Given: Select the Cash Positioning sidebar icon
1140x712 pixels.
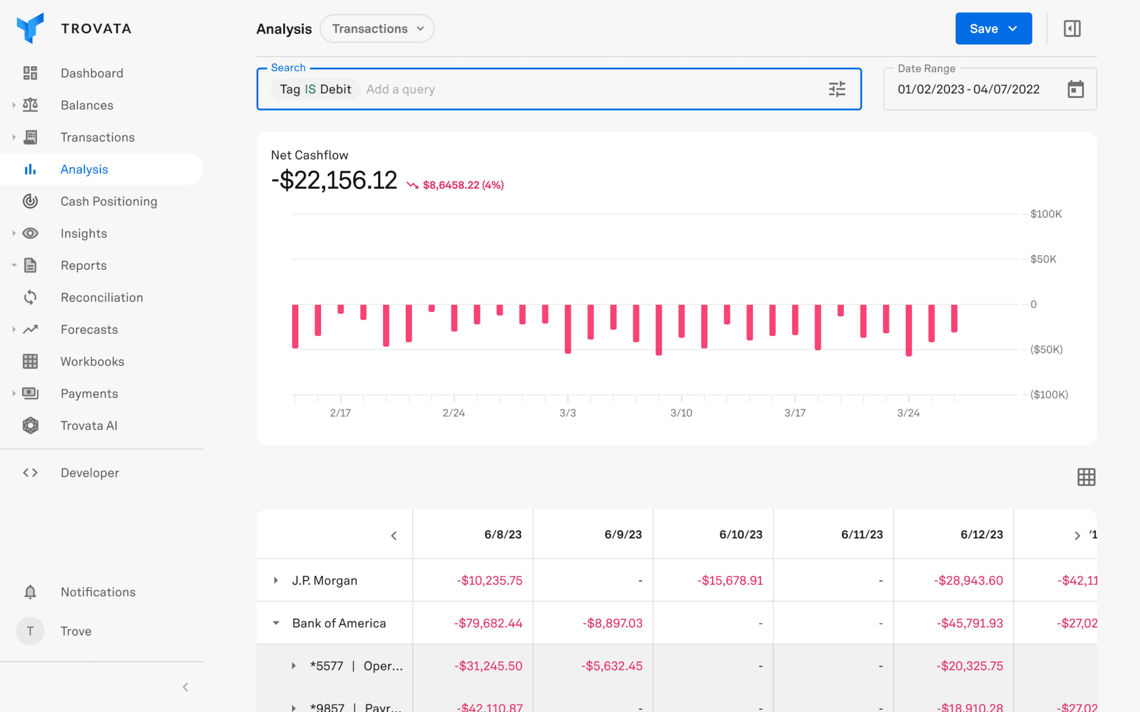Looking at the screenshot, I should tap(30, 201).
